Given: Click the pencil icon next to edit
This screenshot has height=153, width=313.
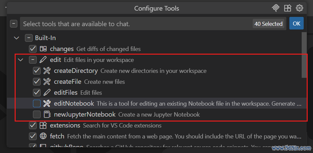Looking at the screenshot, I should point(43,60).
